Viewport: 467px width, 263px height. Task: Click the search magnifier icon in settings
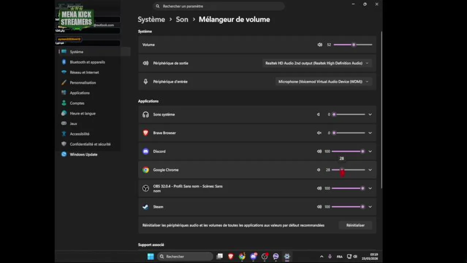click(157, 6)
